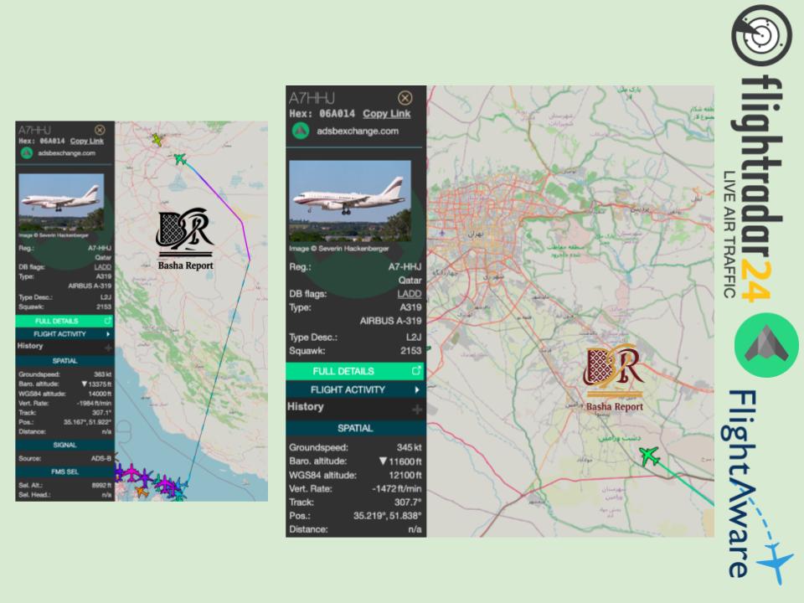This screenshot has width=804, height=603.
Task: Collapse the FMS SEL section header
Action: click(x=64, y=472)
